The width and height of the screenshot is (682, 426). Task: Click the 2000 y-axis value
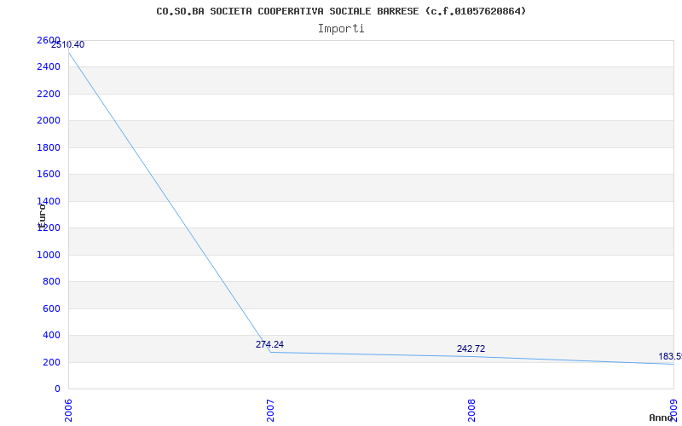[49, 120]
